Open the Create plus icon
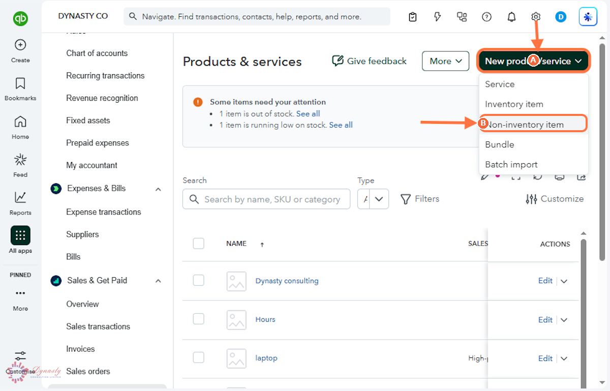 pyautogui.click(x=20, y=45)
